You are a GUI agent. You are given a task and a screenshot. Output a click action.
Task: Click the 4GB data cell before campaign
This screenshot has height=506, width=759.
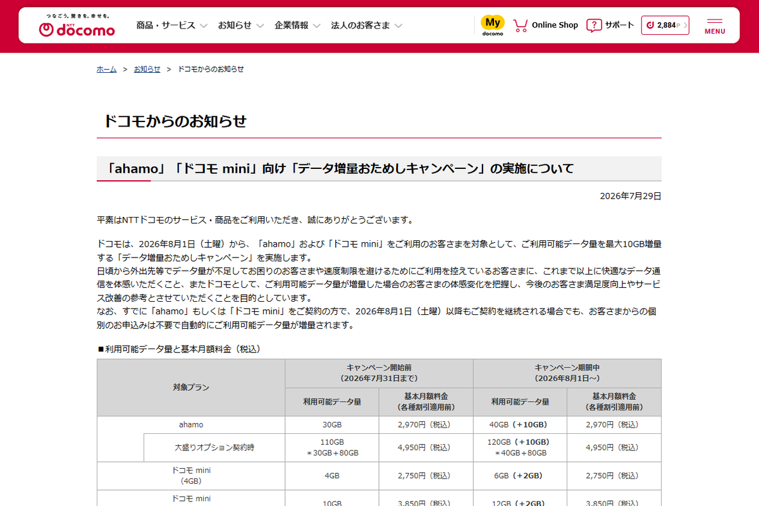point(332,476)
